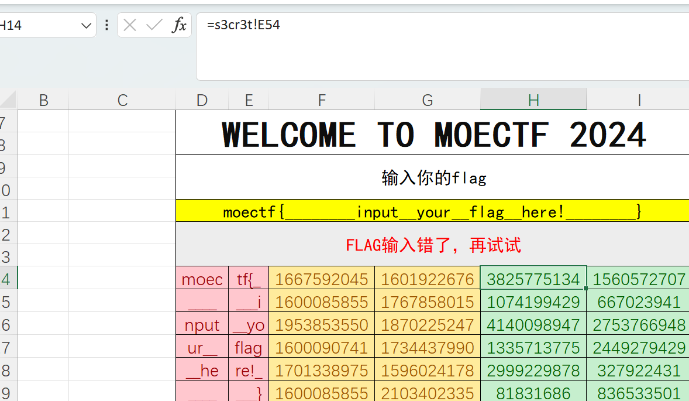Select cell containing 2103402335
Viewport: 689px width, 401px height.
[427, 393]
